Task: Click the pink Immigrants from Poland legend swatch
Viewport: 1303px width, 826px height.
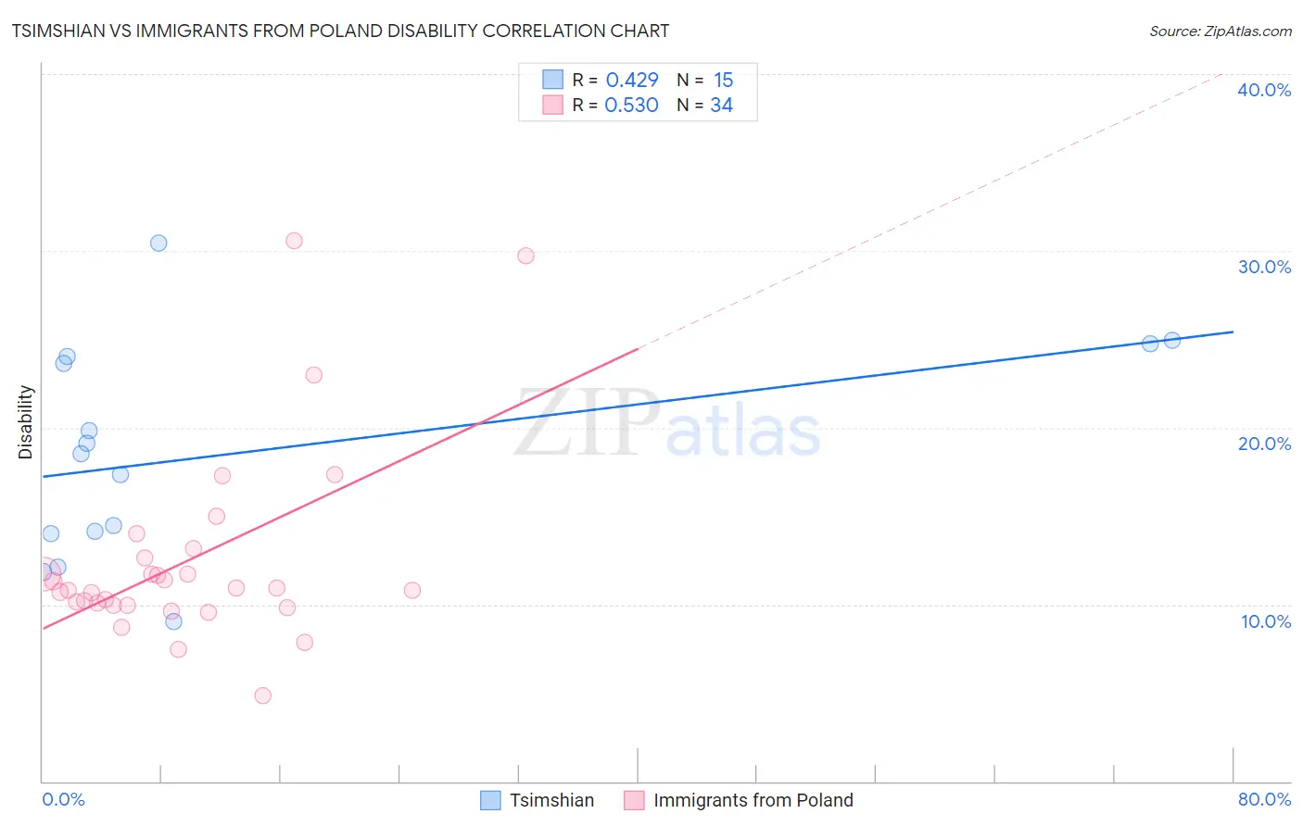Action: pos(634,800)
